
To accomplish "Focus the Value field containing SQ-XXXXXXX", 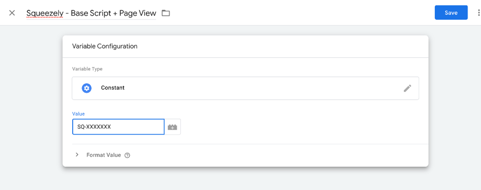I will [x=118, y=127].
